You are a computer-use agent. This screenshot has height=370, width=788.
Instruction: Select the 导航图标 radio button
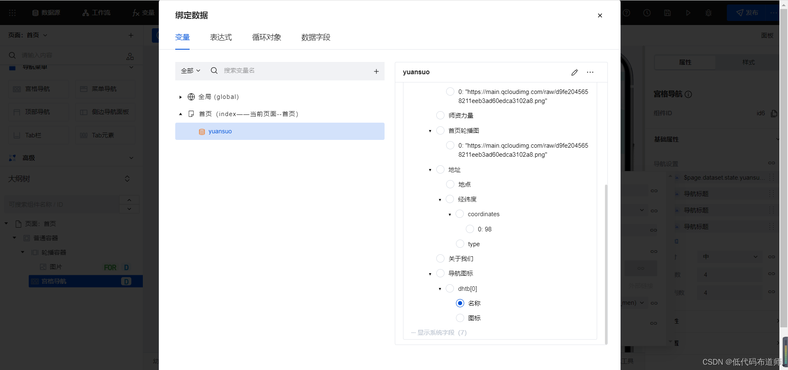click(440, 273)
